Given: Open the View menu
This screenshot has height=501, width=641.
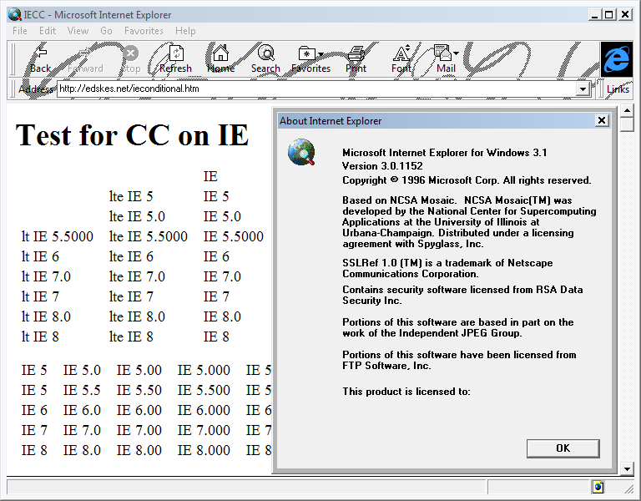Looking at the screenshot, I should tap(78, 31).
